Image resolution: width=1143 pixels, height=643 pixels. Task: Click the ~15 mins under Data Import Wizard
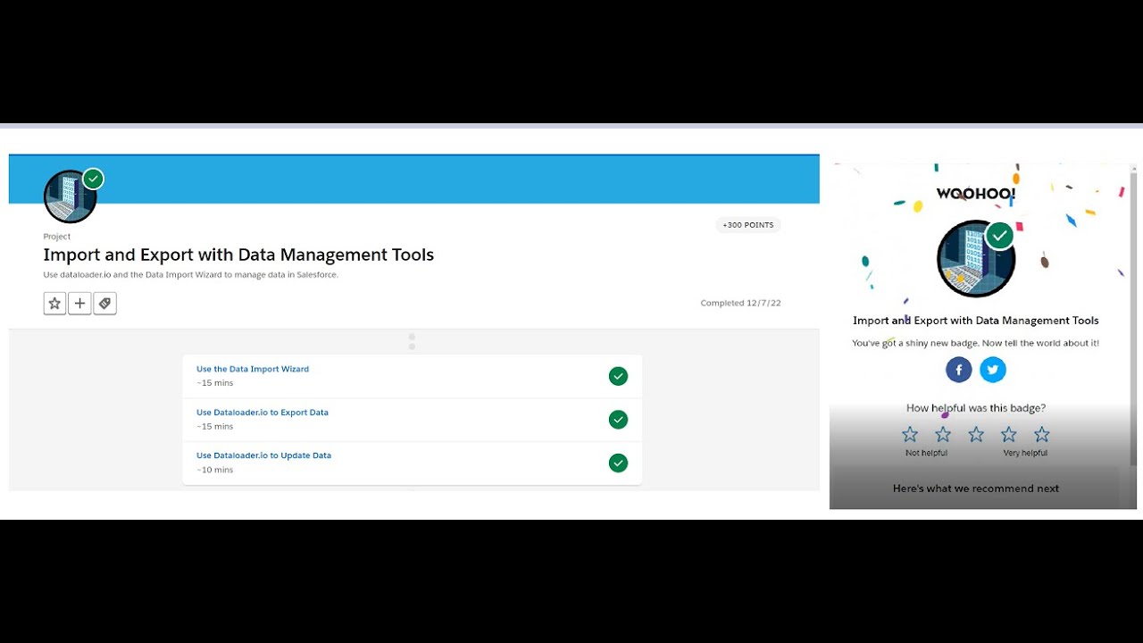[x=214, y=383]
